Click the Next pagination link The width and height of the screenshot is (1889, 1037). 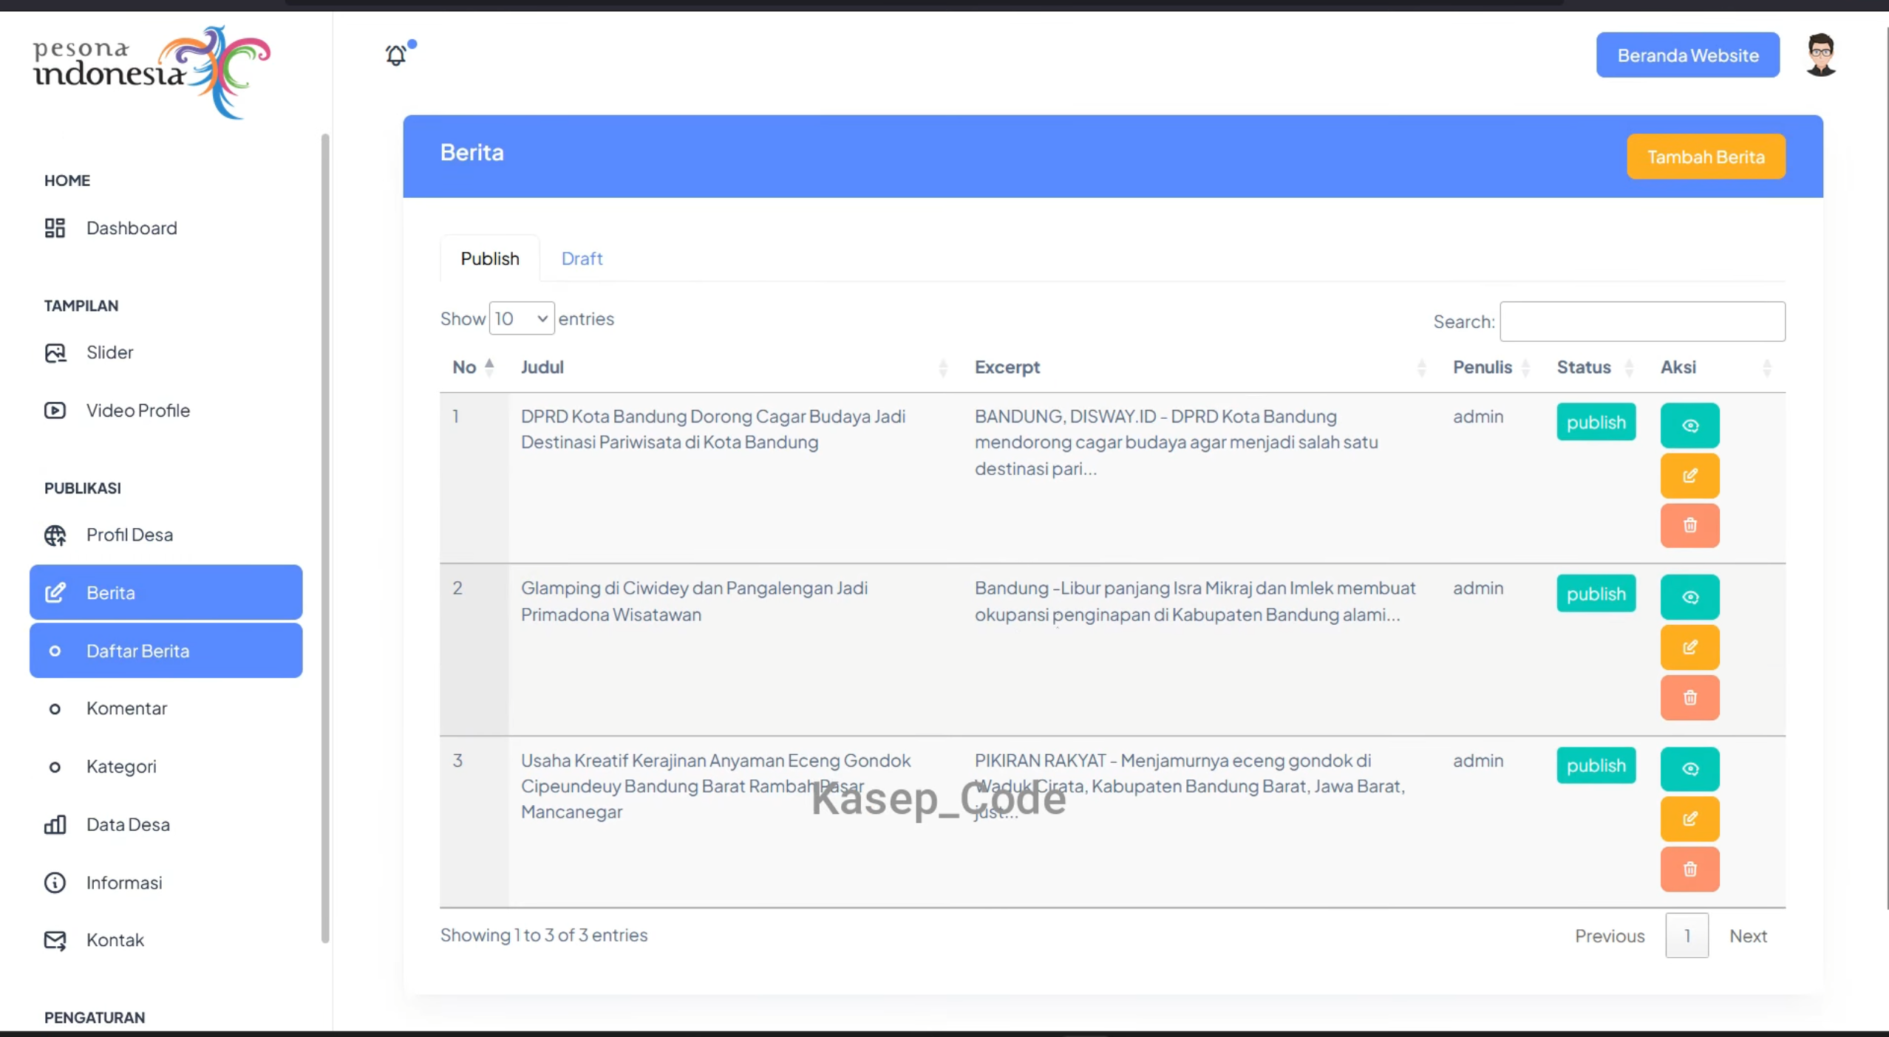coord(1748,936)
